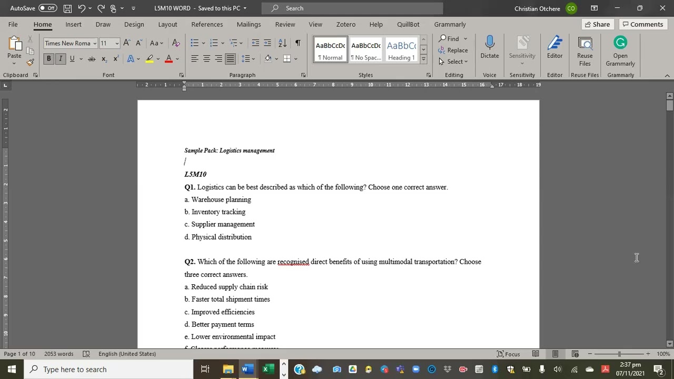Toggle Italic formatting

click(61, 58)
